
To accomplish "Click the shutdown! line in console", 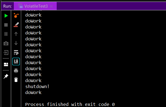I will click(x=37, y=86).
